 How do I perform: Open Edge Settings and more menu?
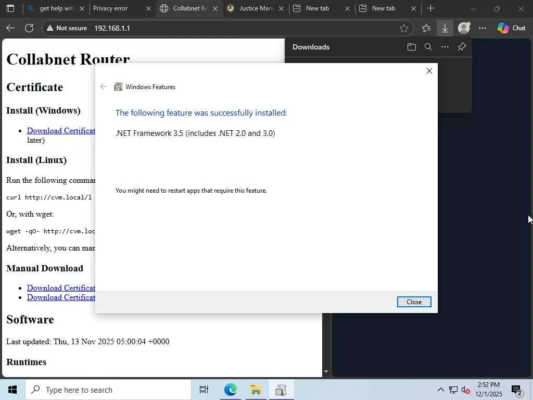483,28
